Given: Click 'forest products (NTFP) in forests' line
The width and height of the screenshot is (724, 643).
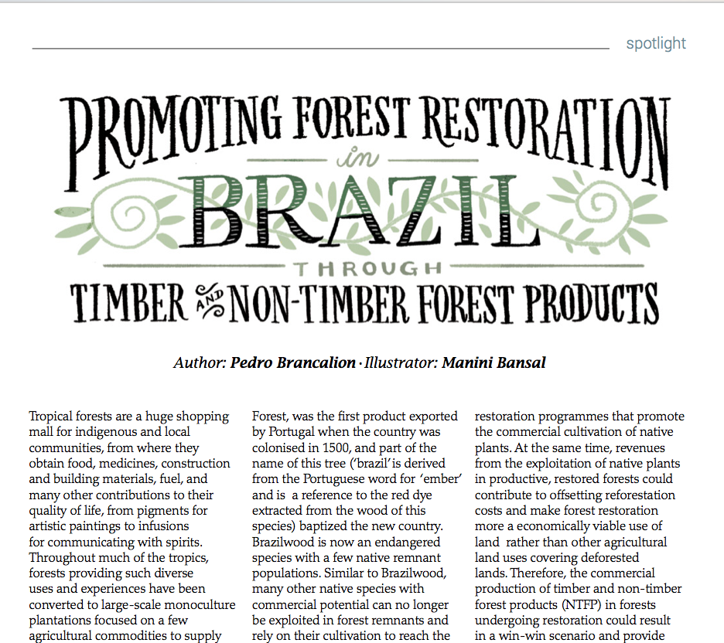Looking at the screenshot, I should pos(565,604).
